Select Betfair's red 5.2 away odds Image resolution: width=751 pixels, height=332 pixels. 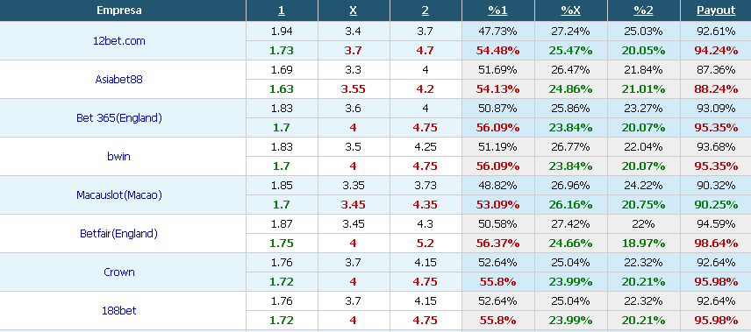pos(426,243)
